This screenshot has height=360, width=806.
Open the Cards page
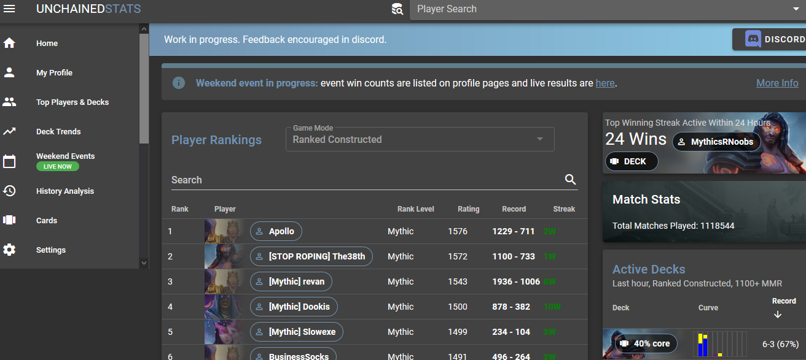coord(70,220)
